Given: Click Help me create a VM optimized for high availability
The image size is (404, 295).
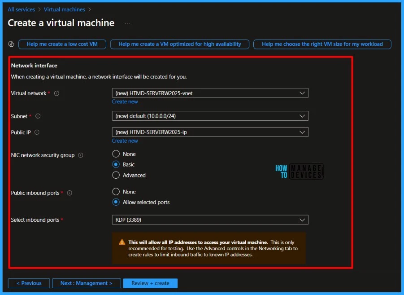Looking at the screenshot, I should (x=180, y=44).
